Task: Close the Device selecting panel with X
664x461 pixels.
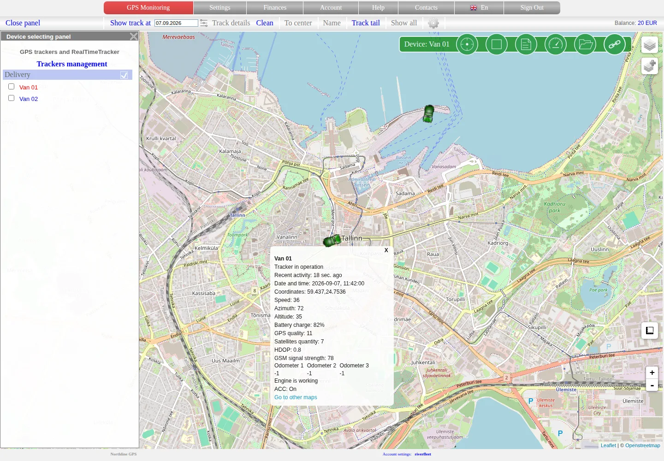Action: click(134, 36)
